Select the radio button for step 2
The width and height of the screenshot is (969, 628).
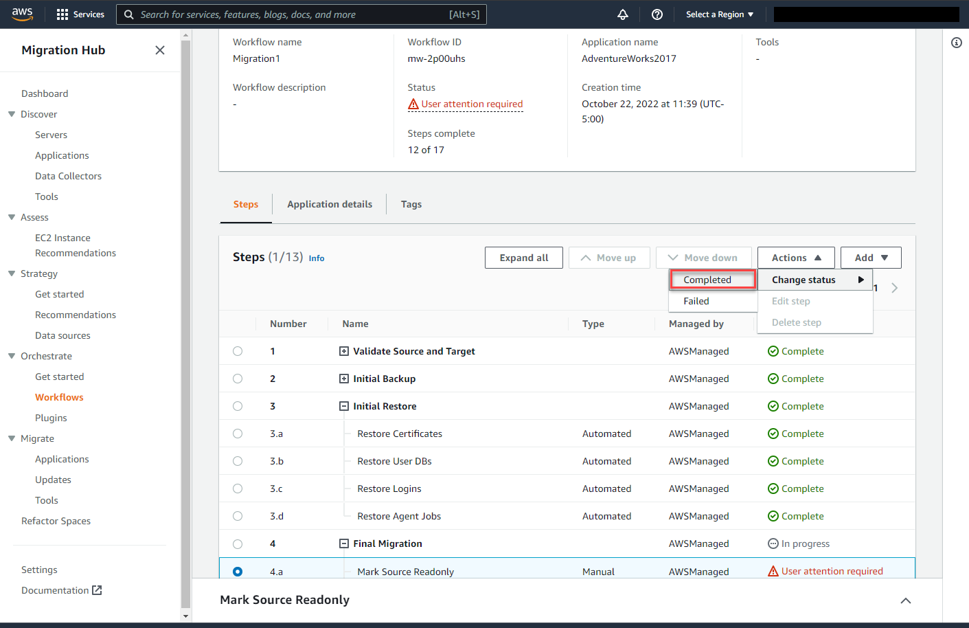point(238,379)
